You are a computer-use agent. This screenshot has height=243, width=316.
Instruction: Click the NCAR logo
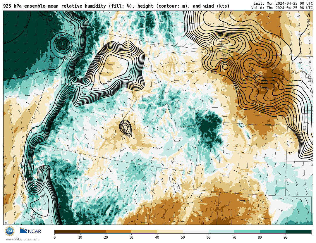[31, 231]
